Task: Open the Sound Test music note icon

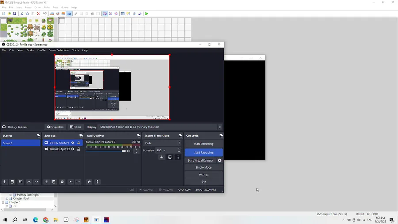Action: point(140,14)
